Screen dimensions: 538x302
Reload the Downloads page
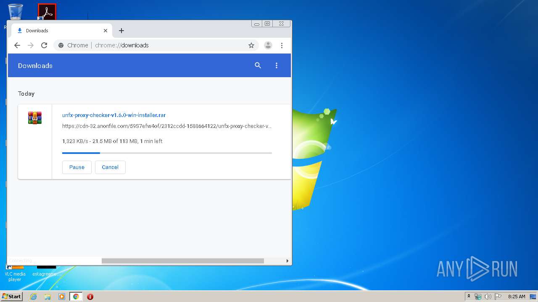point(44,45)
